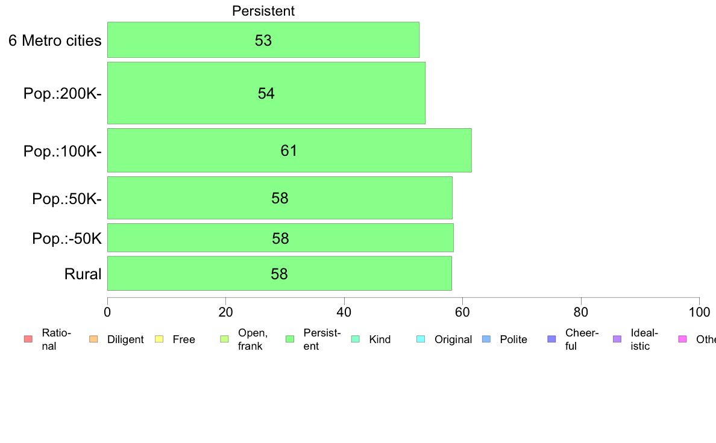Click the pink Other legend swatch
Screen dimensions: 716x443
(x=683, y=339)
